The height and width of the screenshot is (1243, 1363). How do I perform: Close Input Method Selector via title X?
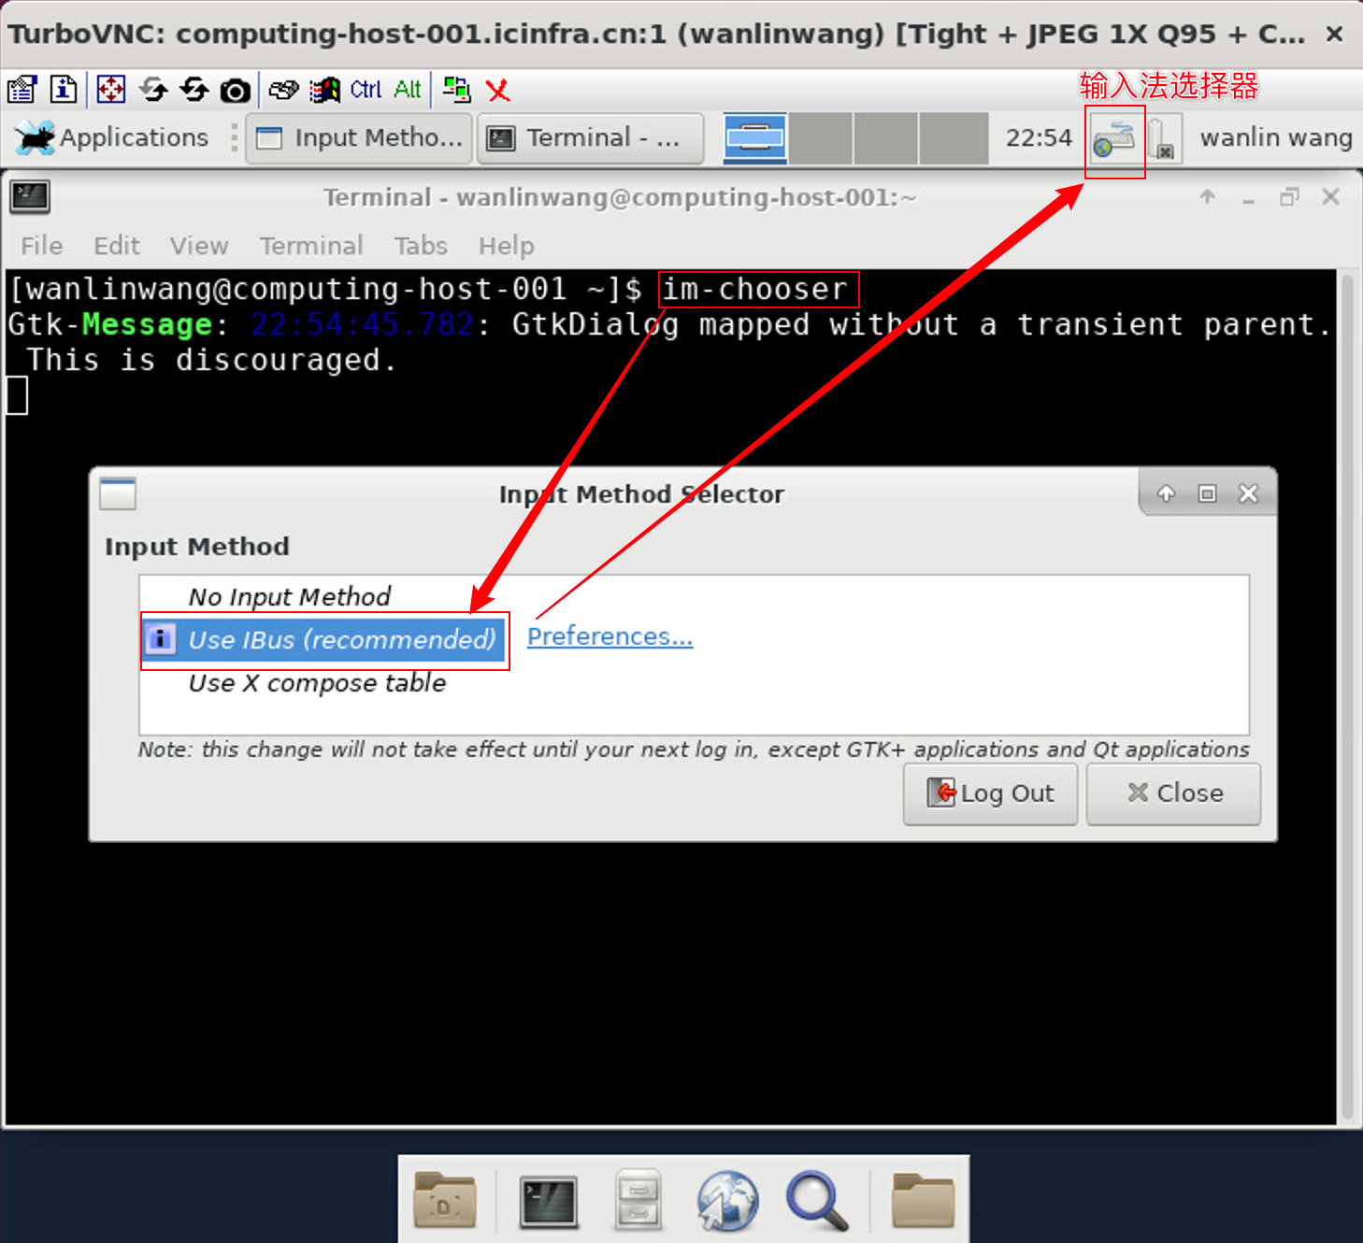(1249, 493)
